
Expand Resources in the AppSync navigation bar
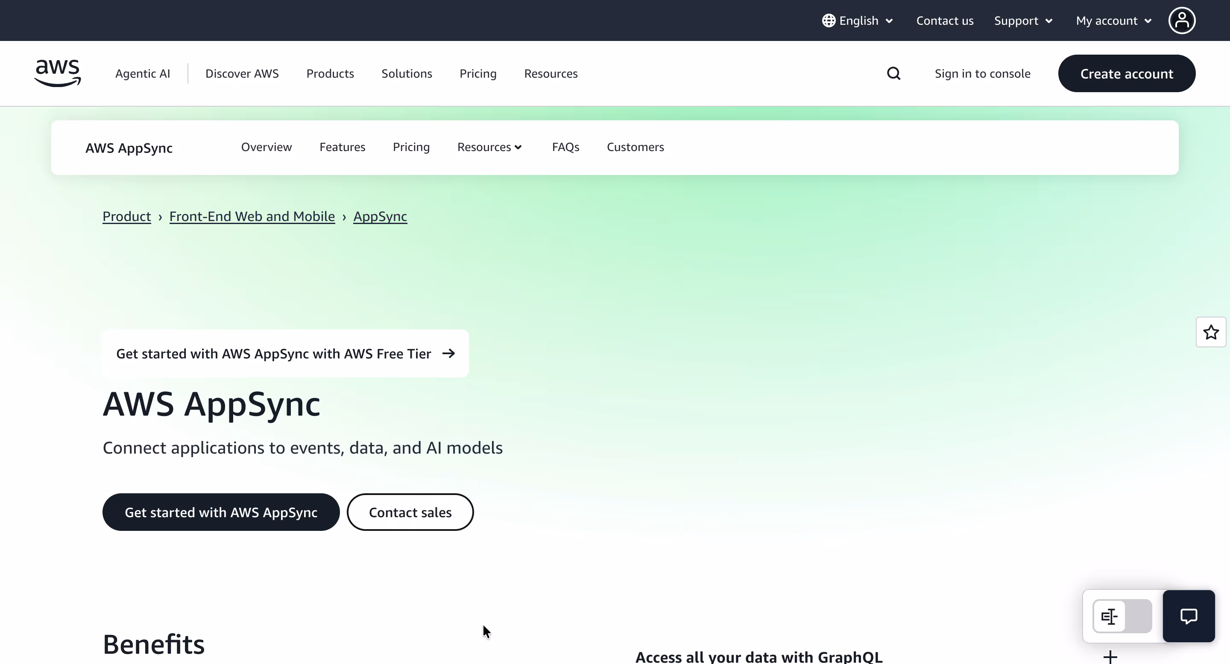pos(489,147)
